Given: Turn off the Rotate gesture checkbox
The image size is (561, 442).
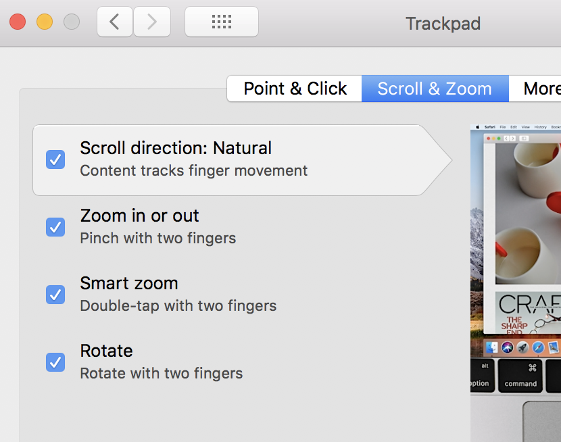Looking at the screenshot, I should point(55,362).
